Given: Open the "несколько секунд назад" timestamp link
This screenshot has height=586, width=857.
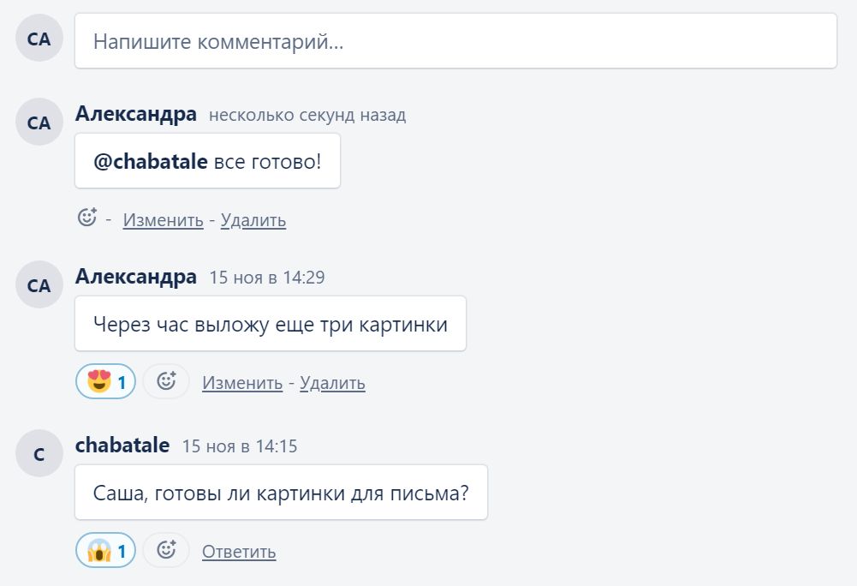Looking at the screenshot, I should pyautogui.click(x=307, y=115).
